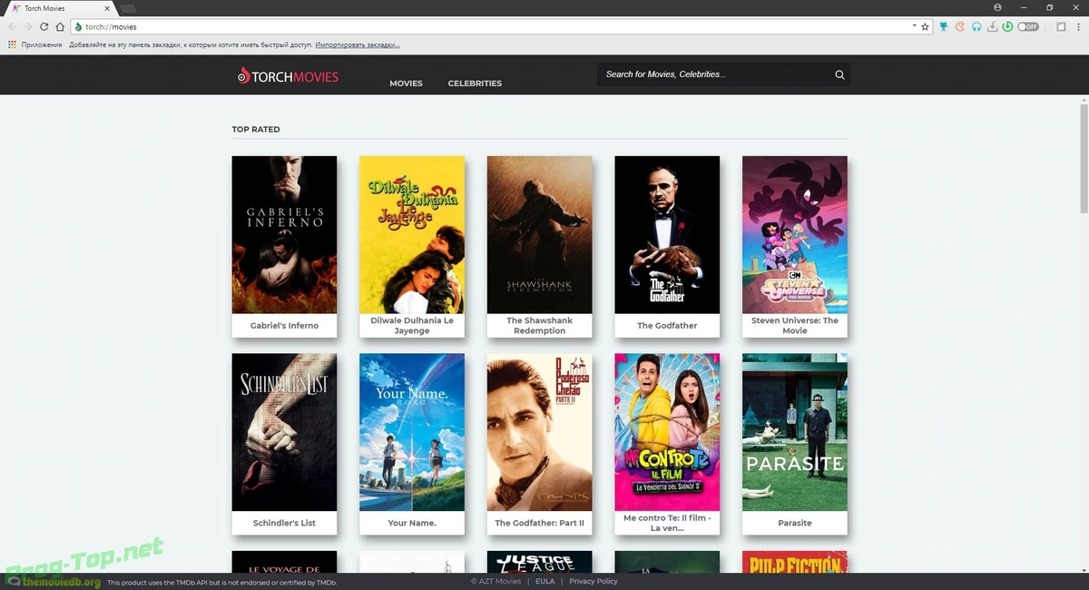Open the Steven Universe movie poster
The width and height of the screenshot is (1089, 590).
click(x=795, y=234)
